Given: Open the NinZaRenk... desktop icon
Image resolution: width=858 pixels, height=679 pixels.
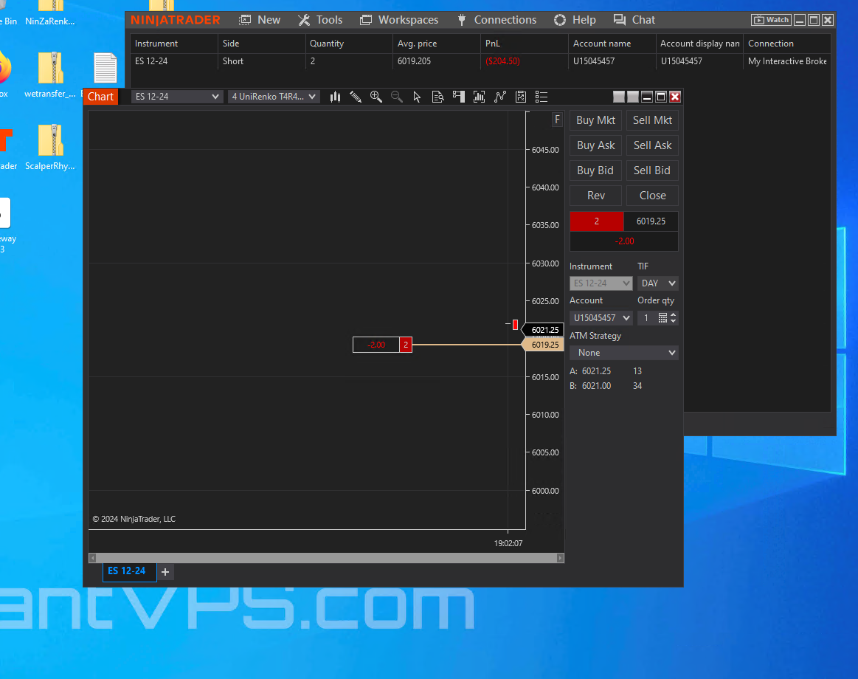Looking at the screenshot, I should point(49,14).
